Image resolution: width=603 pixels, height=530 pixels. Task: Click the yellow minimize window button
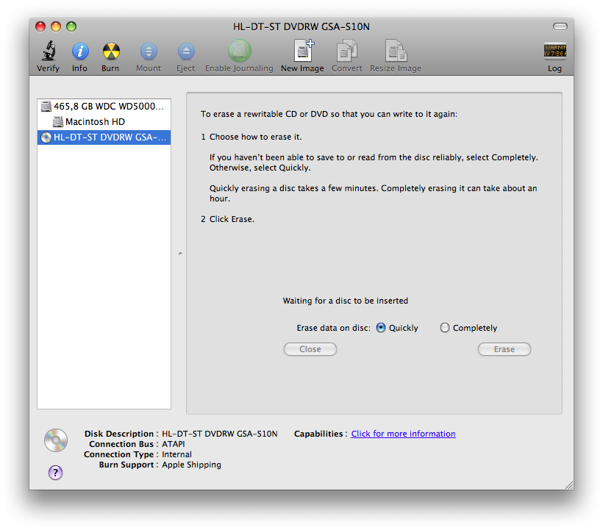(x=56, y=26)
